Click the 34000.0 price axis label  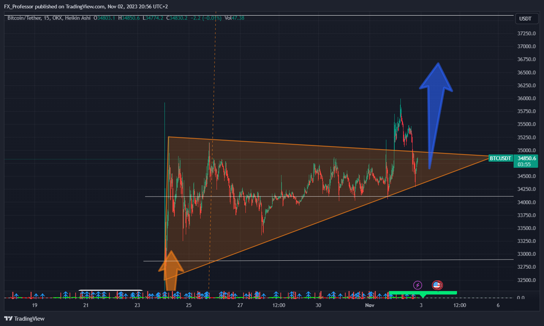527,202
